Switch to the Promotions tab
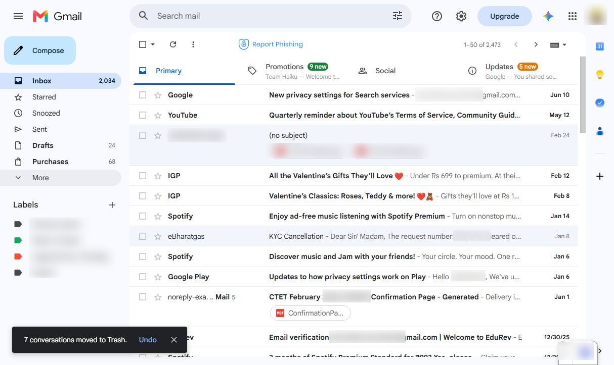The image size is (614, 365). tap(294, 71)
